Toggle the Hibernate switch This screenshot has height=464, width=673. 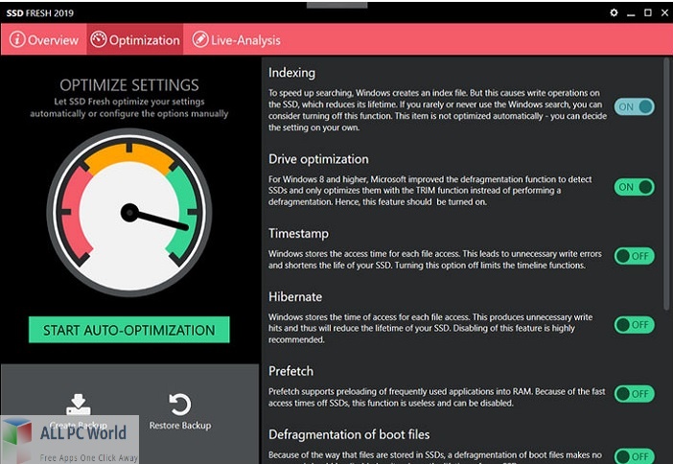click(x=634, y=325)
